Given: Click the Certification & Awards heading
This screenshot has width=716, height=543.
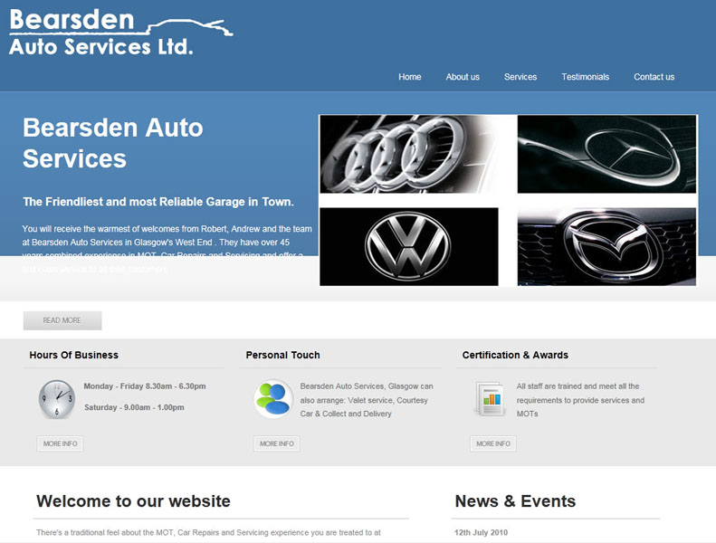Looking at the screenshot, I should pos(515,355).
